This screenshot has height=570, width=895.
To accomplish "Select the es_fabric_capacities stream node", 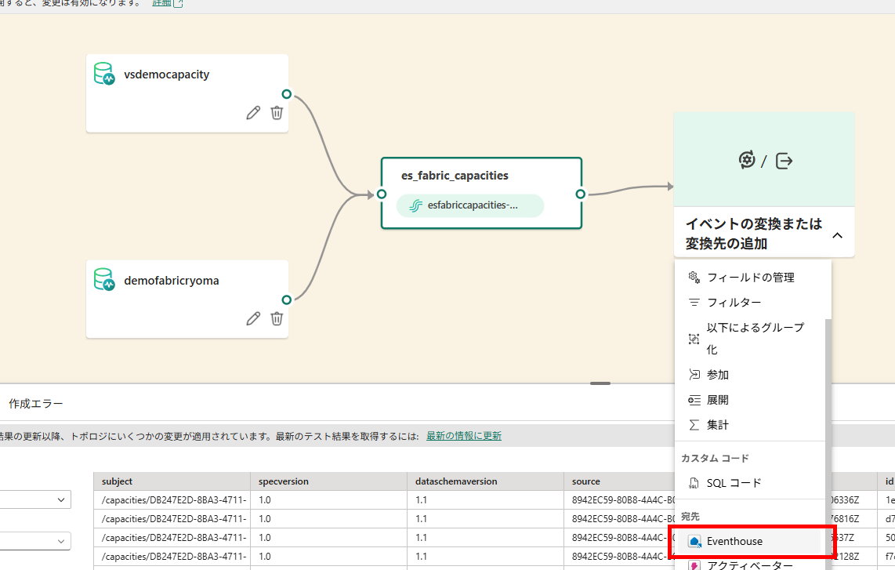I will pyautogui.click(x=481, y=193).
